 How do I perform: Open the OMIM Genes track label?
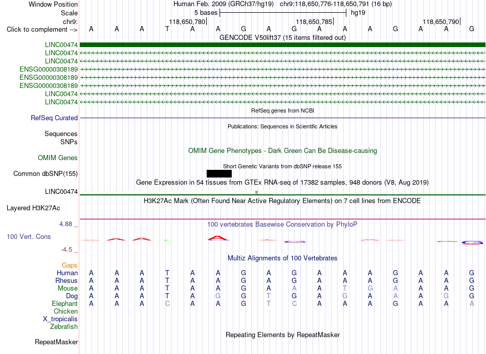58,158
